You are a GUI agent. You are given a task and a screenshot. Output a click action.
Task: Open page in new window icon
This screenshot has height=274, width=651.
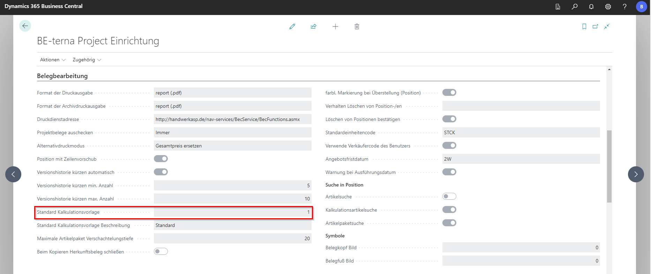tap(596, 26)
